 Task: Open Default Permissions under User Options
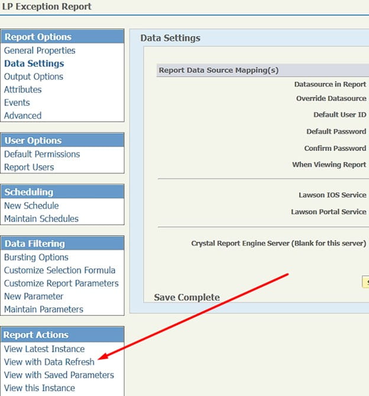[42, 154]
